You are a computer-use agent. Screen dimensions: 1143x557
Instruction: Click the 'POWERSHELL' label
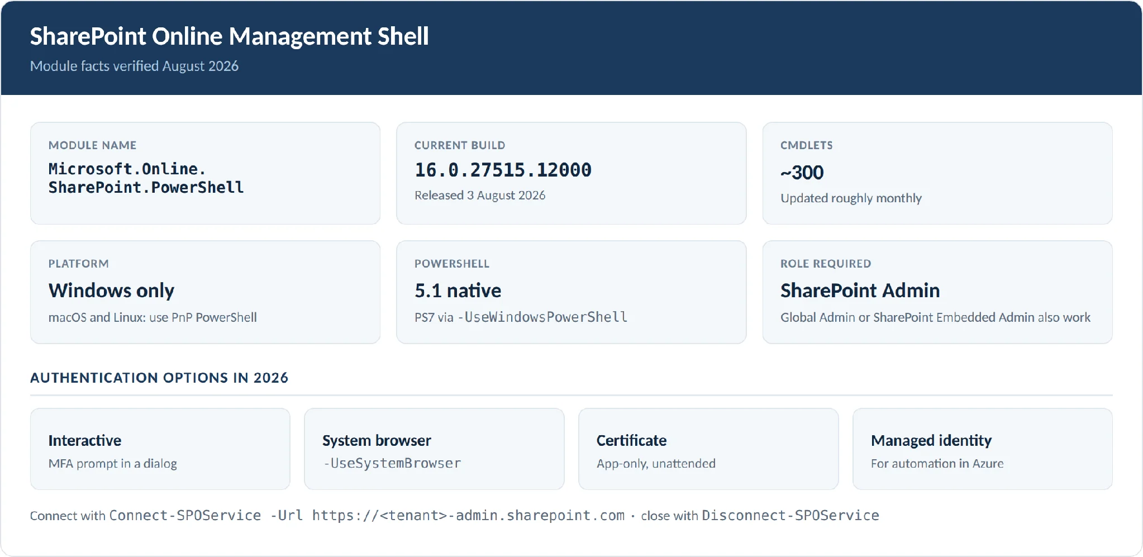point(451,264)
